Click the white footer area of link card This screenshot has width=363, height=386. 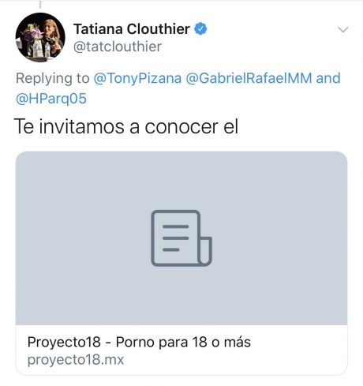[181, 350]
